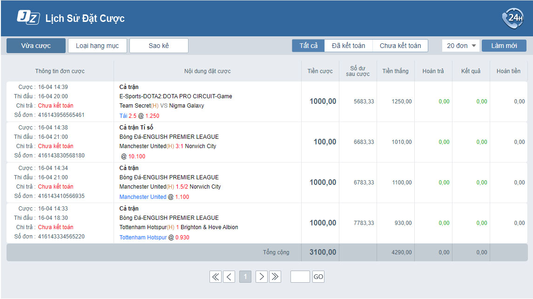533x299 pixels.
Task: Click Tottenham Hotspur vs Brighton match
Action: tap(179, 227)
